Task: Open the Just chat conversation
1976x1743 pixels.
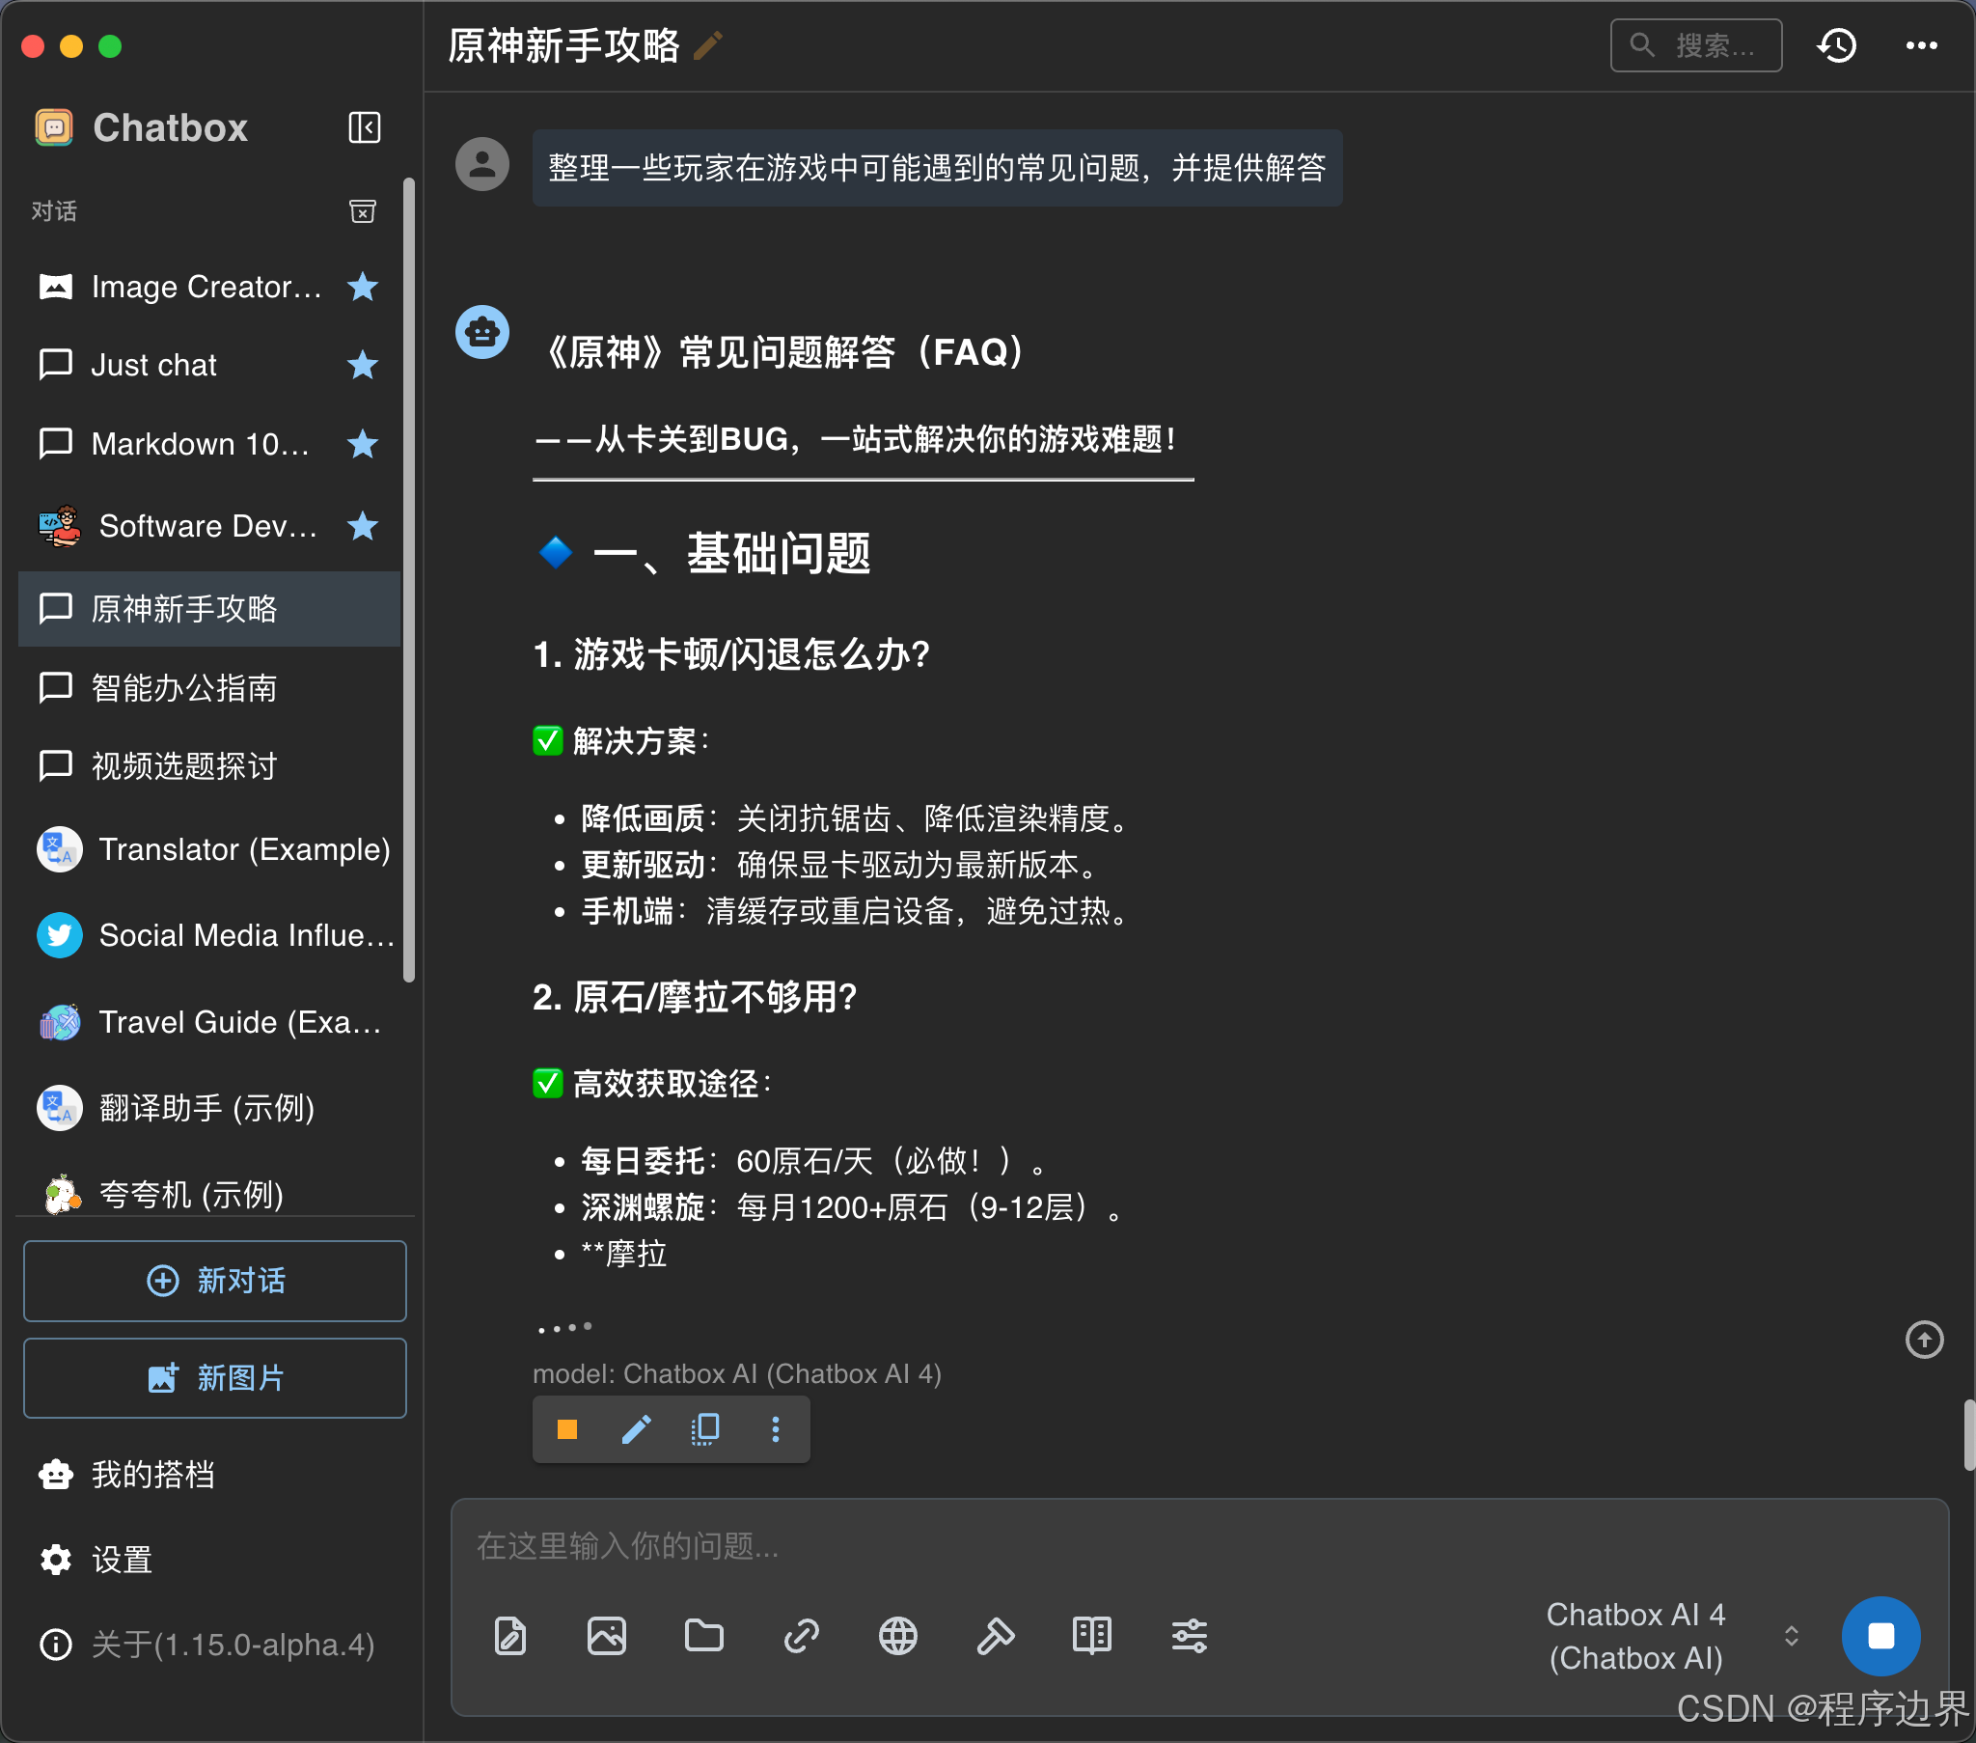Action: 207,365
